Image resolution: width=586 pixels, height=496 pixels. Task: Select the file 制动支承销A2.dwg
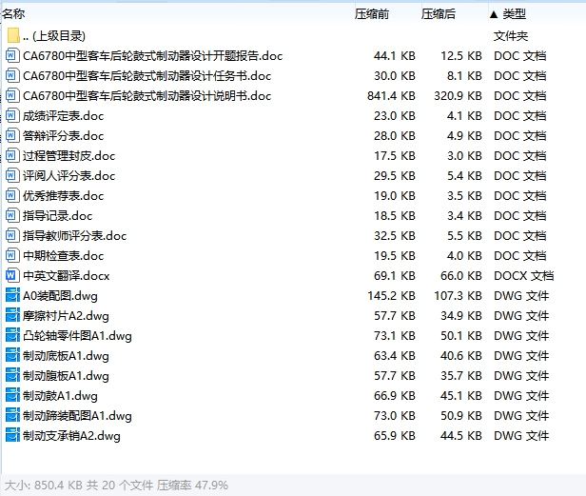click(71, 436)
